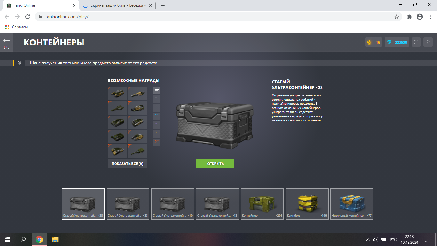Filter rewards by blue rarity corner
The width and height of the screenshot is (437, 246).
point(156,117)
